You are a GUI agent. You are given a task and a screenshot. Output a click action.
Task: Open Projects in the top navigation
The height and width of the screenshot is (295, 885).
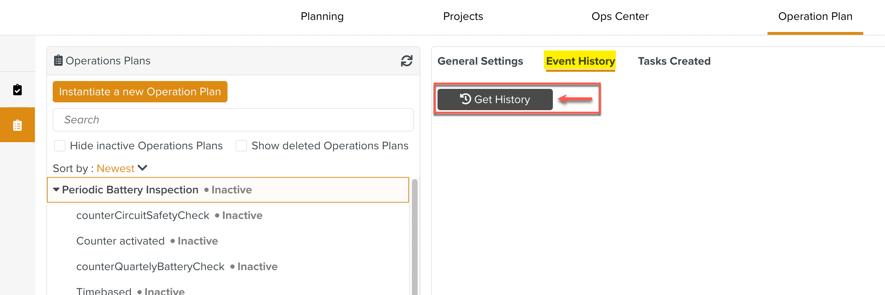pyautogui.click(x=463, y=16)
